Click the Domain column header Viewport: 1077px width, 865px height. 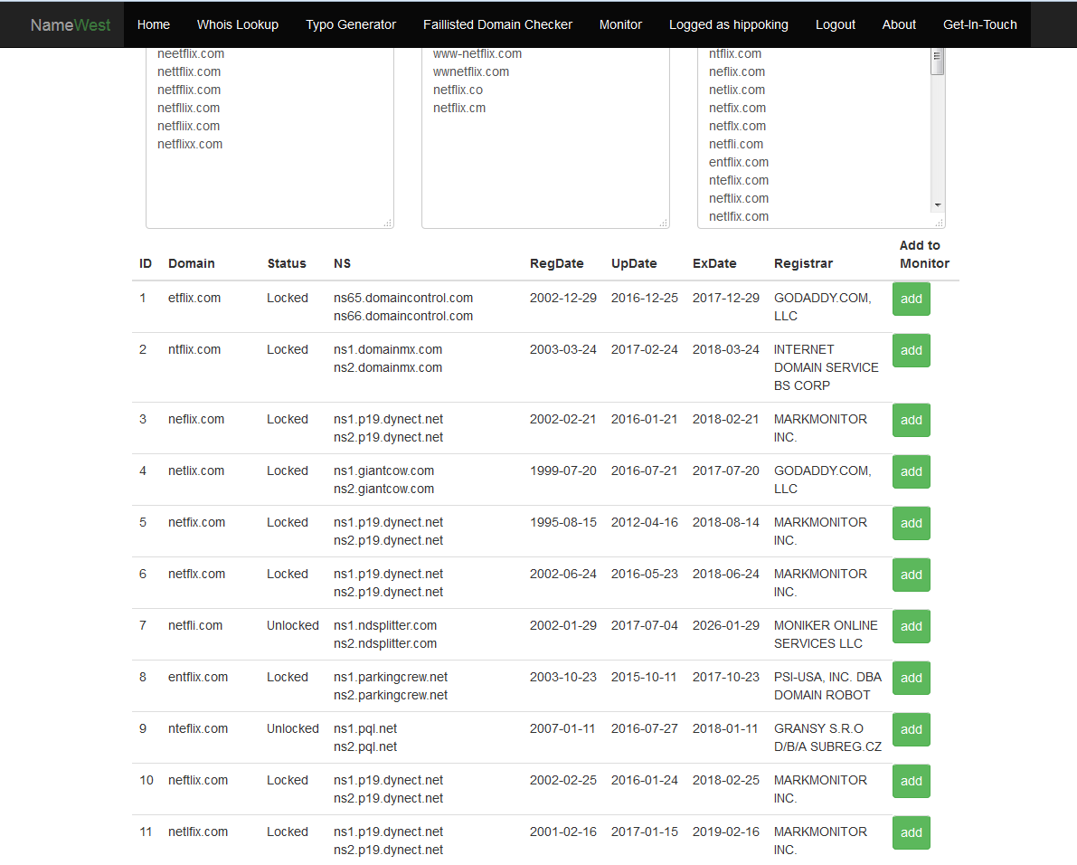pyautogui.click(x=192, y=264)
